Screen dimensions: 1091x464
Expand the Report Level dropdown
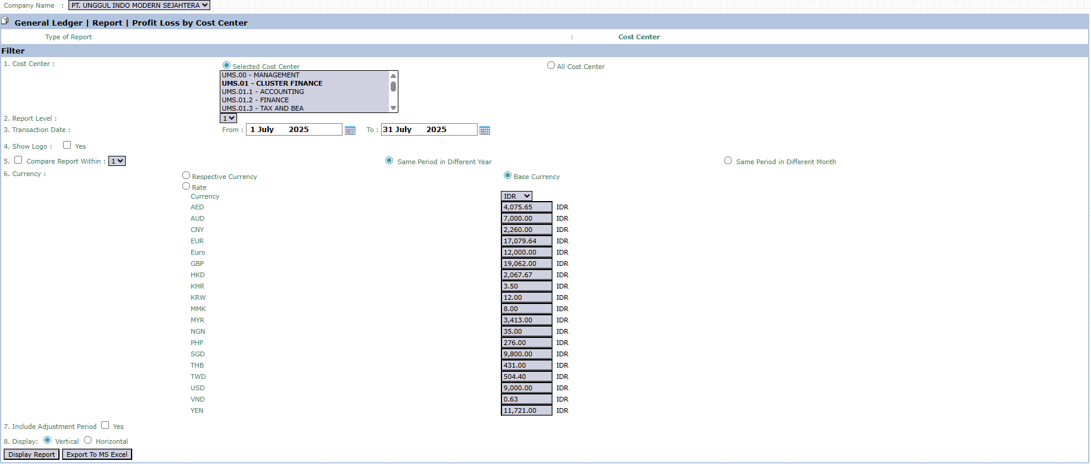(228, 118)
